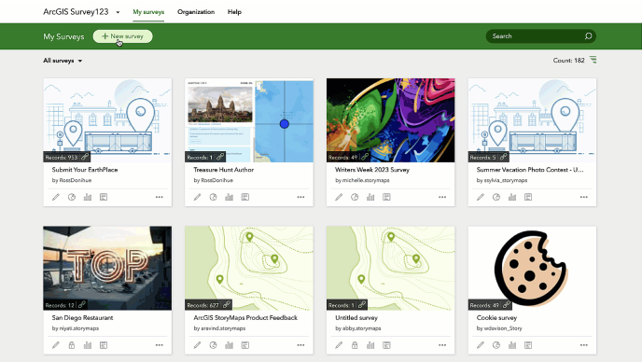Viewport: 642px width, 362px height.
Task: Edit the Untitled survey design
Action: [339, 345]
